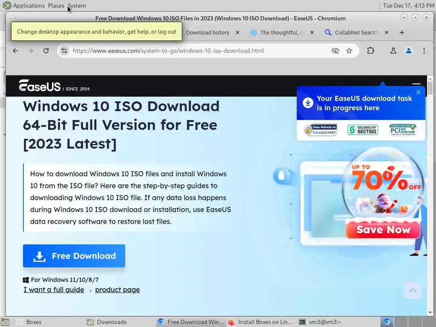Open the Places menu

(56, 6)
